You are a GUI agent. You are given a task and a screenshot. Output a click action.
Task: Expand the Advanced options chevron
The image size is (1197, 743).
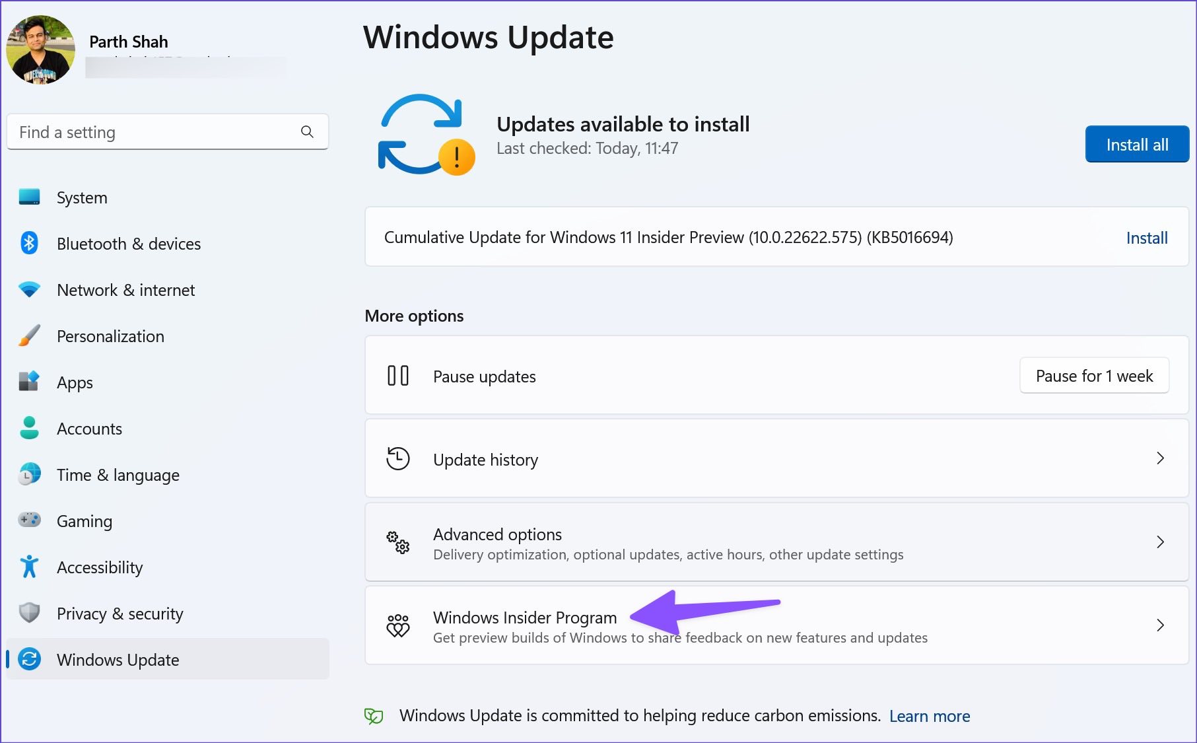pos(1160,542)
